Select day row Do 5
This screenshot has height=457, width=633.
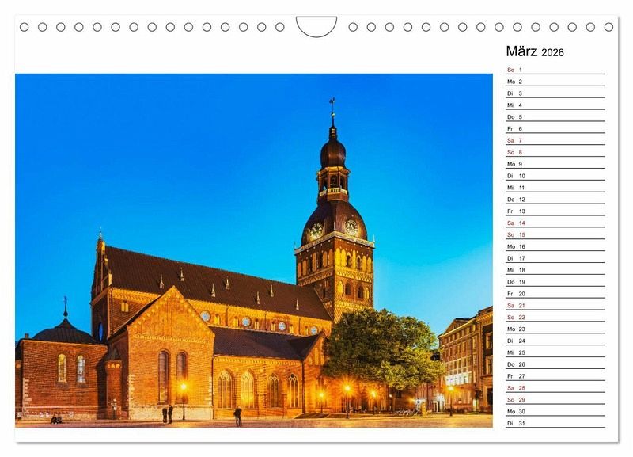pyautogui.click(x=555, y=116)
